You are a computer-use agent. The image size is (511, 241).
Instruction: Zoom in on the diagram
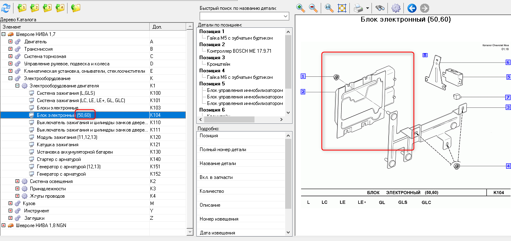coord(301,8)
